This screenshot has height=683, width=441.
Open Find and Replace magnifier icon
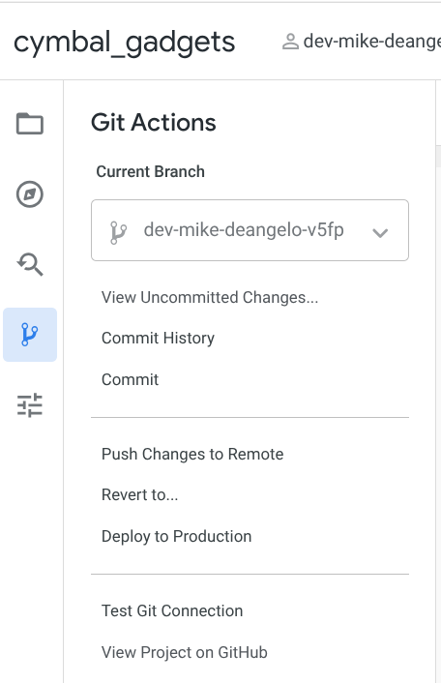pyautogui.click(x=30, y=264)
